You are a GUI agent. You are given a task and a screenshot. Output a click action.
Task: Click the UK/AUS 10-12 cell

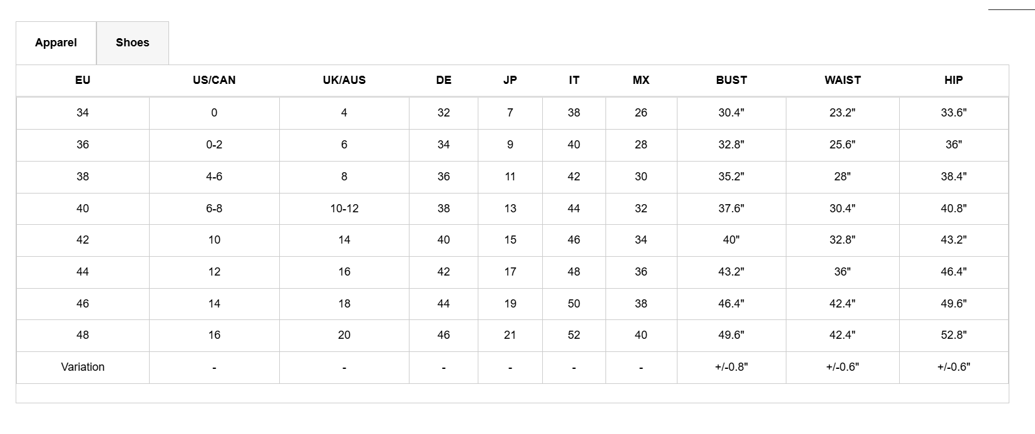click(x=344, y=209)
